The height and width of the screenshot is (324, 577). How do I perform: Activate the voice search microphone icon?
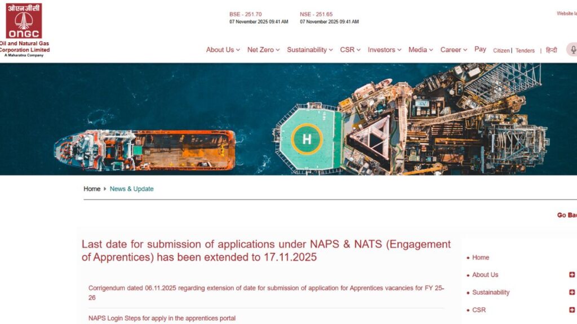(573, 49)
